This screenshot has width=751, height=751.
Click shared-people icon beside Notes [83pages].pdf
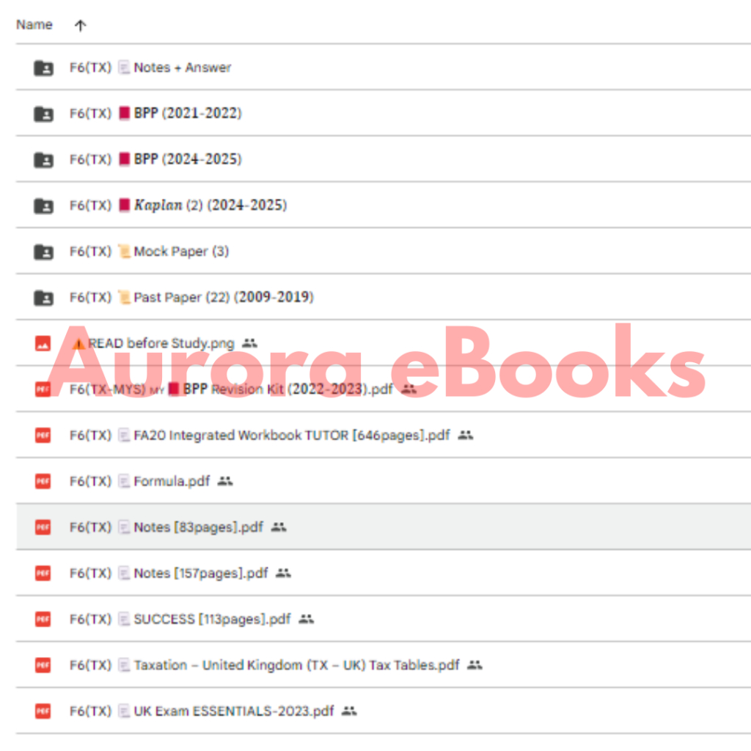point(279,527)
